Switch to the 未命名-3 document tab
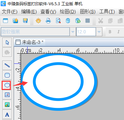This screenshot has height=120, width=124. coord(30,42)
